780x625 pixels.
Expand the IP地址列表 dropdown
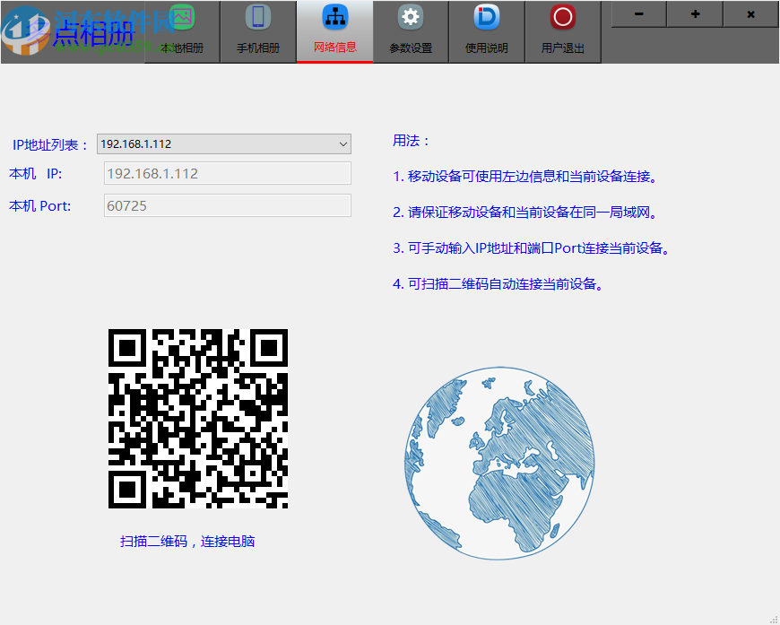(224, 143)
